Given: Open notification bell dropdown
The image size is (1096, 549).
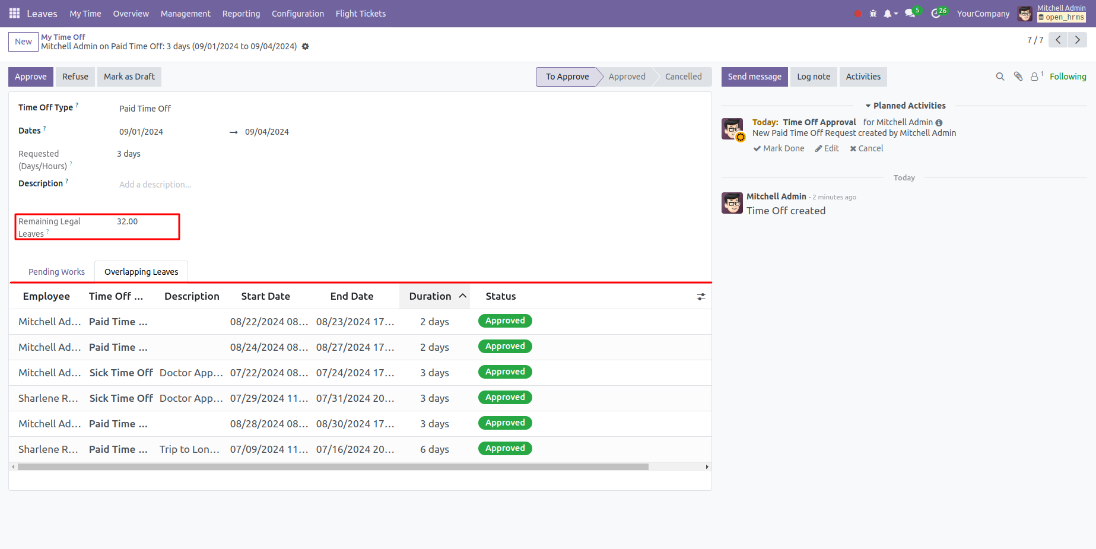Looking at the screenshot, I should click(x=889, y=14).
